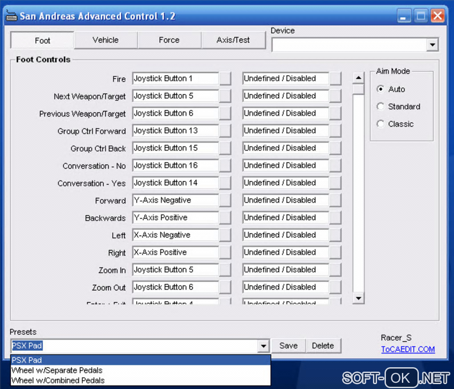Click the Forward primary assign button
454x389 pixels.
(x=225, y=200)
